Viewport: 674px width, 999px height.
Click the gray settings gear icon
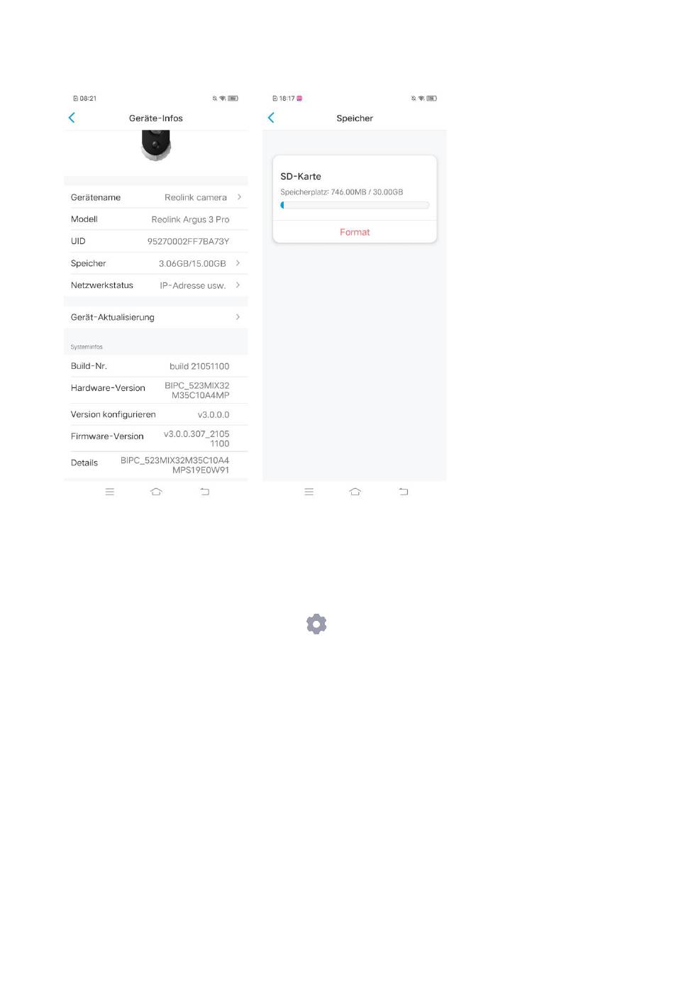pos(316,624)
